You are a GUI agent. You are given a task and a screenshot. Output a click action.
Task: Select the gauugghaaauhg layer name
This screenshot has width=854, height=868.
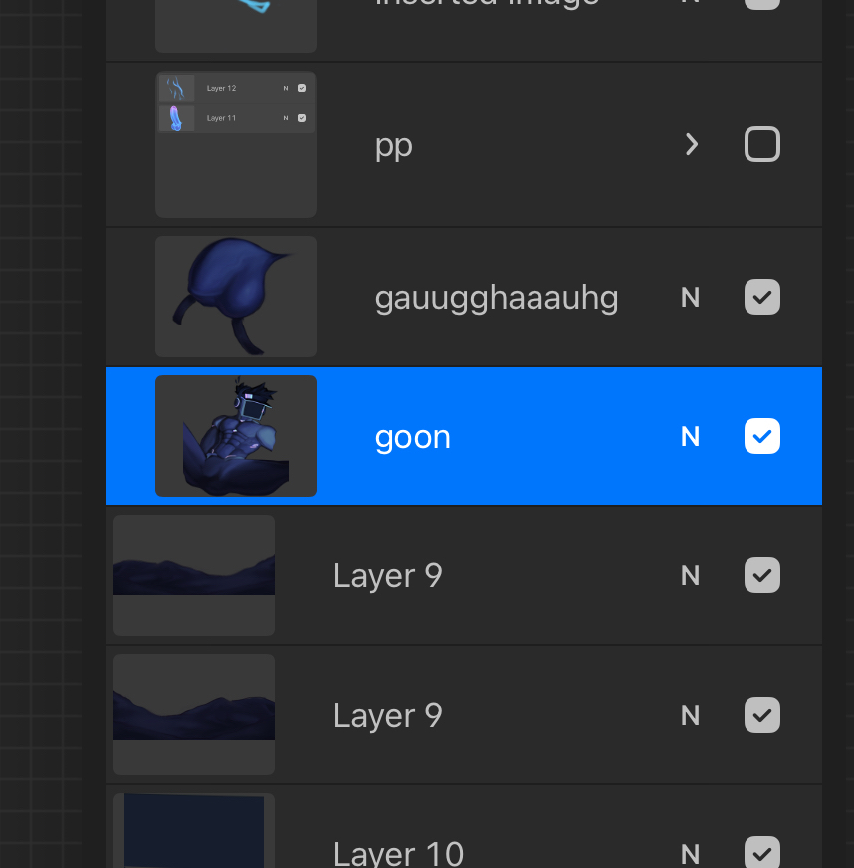point(496,297)
